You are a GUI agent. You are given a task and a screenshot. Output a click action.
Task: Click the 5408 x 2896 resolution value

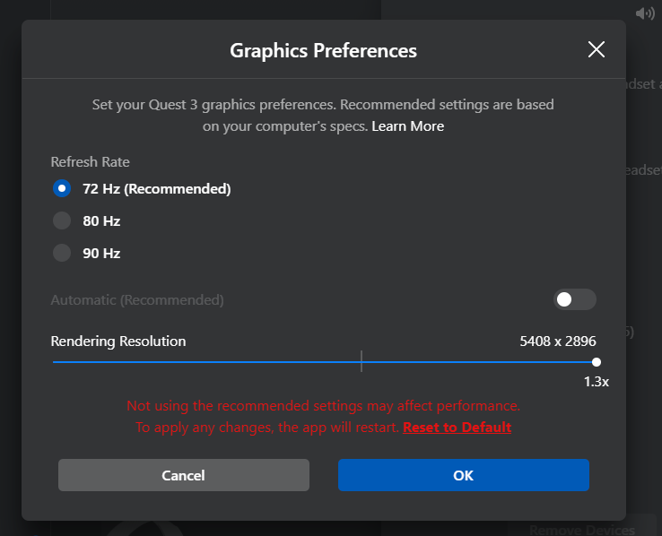tap(558, 341)
